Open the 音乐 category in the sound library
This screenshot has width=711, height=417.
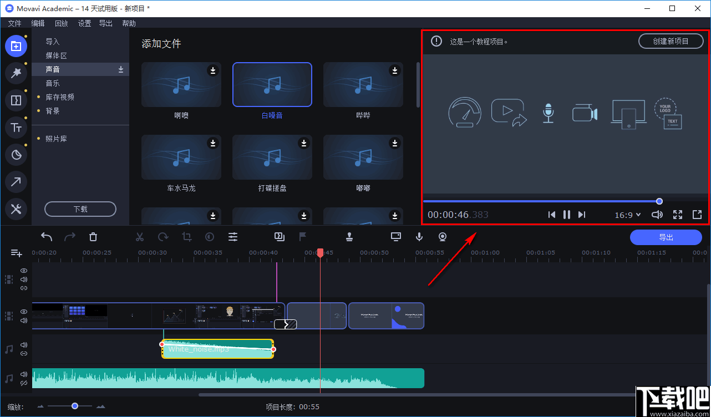click(52, 83)
